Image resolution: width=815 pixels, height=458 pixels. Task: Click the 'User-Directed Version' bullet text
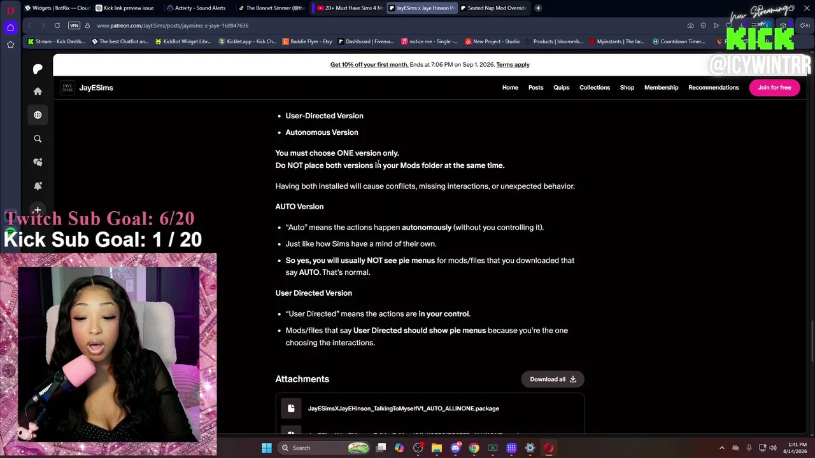tap(324, 116)
